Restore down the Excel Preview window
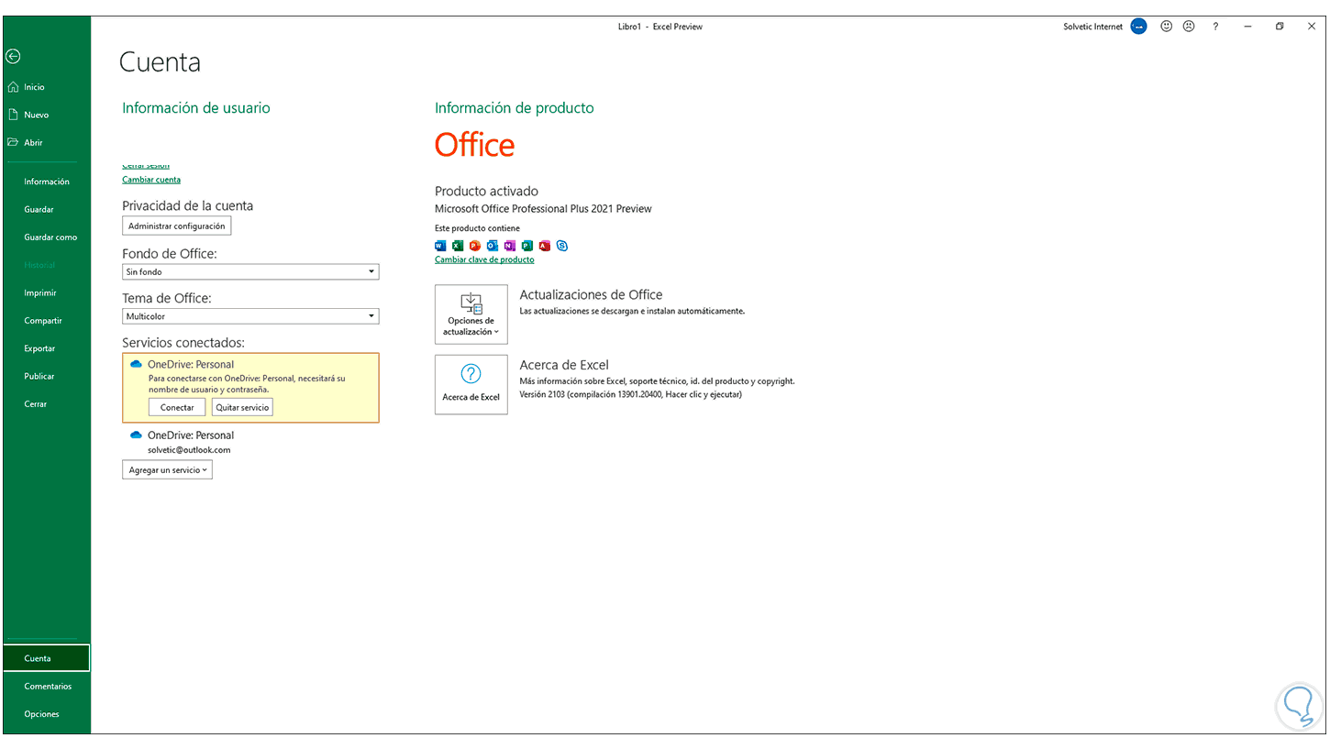 coord(1280,27)
